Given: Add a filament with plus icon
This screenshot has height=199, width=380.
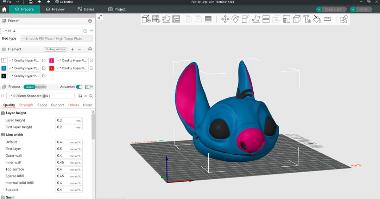Looking at the screenshot, I should coord(72,49).
